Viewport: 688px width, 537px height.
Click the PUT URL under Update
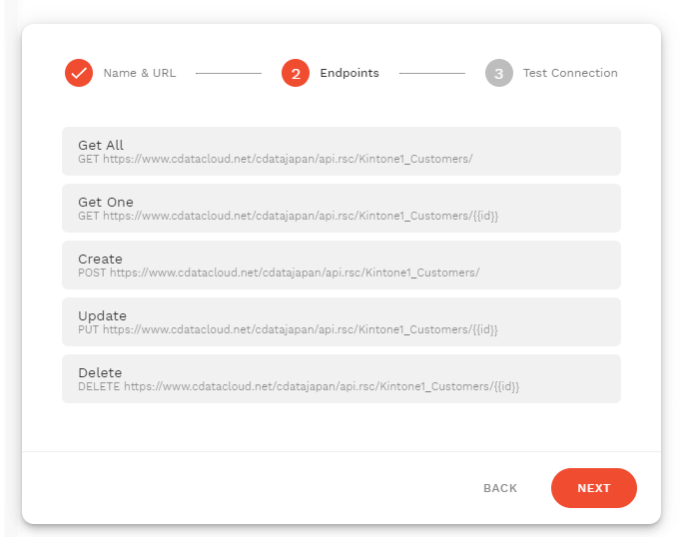[288, 329]
